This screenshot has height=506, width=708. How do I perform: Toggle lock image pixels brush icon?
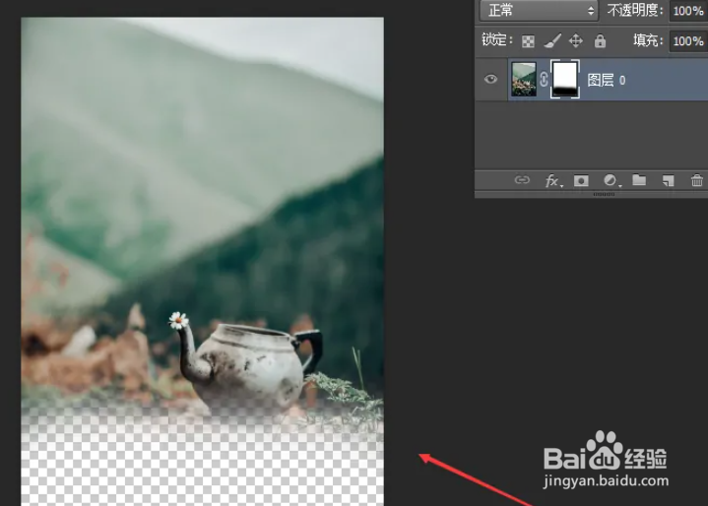552,41
